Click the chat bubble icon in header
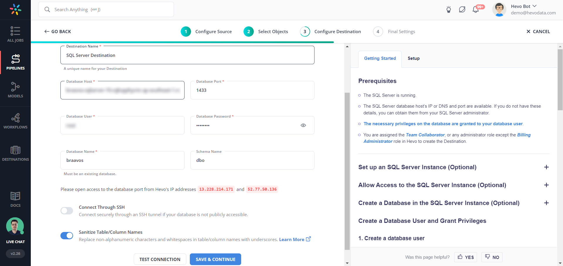Image resolution: width=563 pixels, height=266 pixels. [462, 9]
